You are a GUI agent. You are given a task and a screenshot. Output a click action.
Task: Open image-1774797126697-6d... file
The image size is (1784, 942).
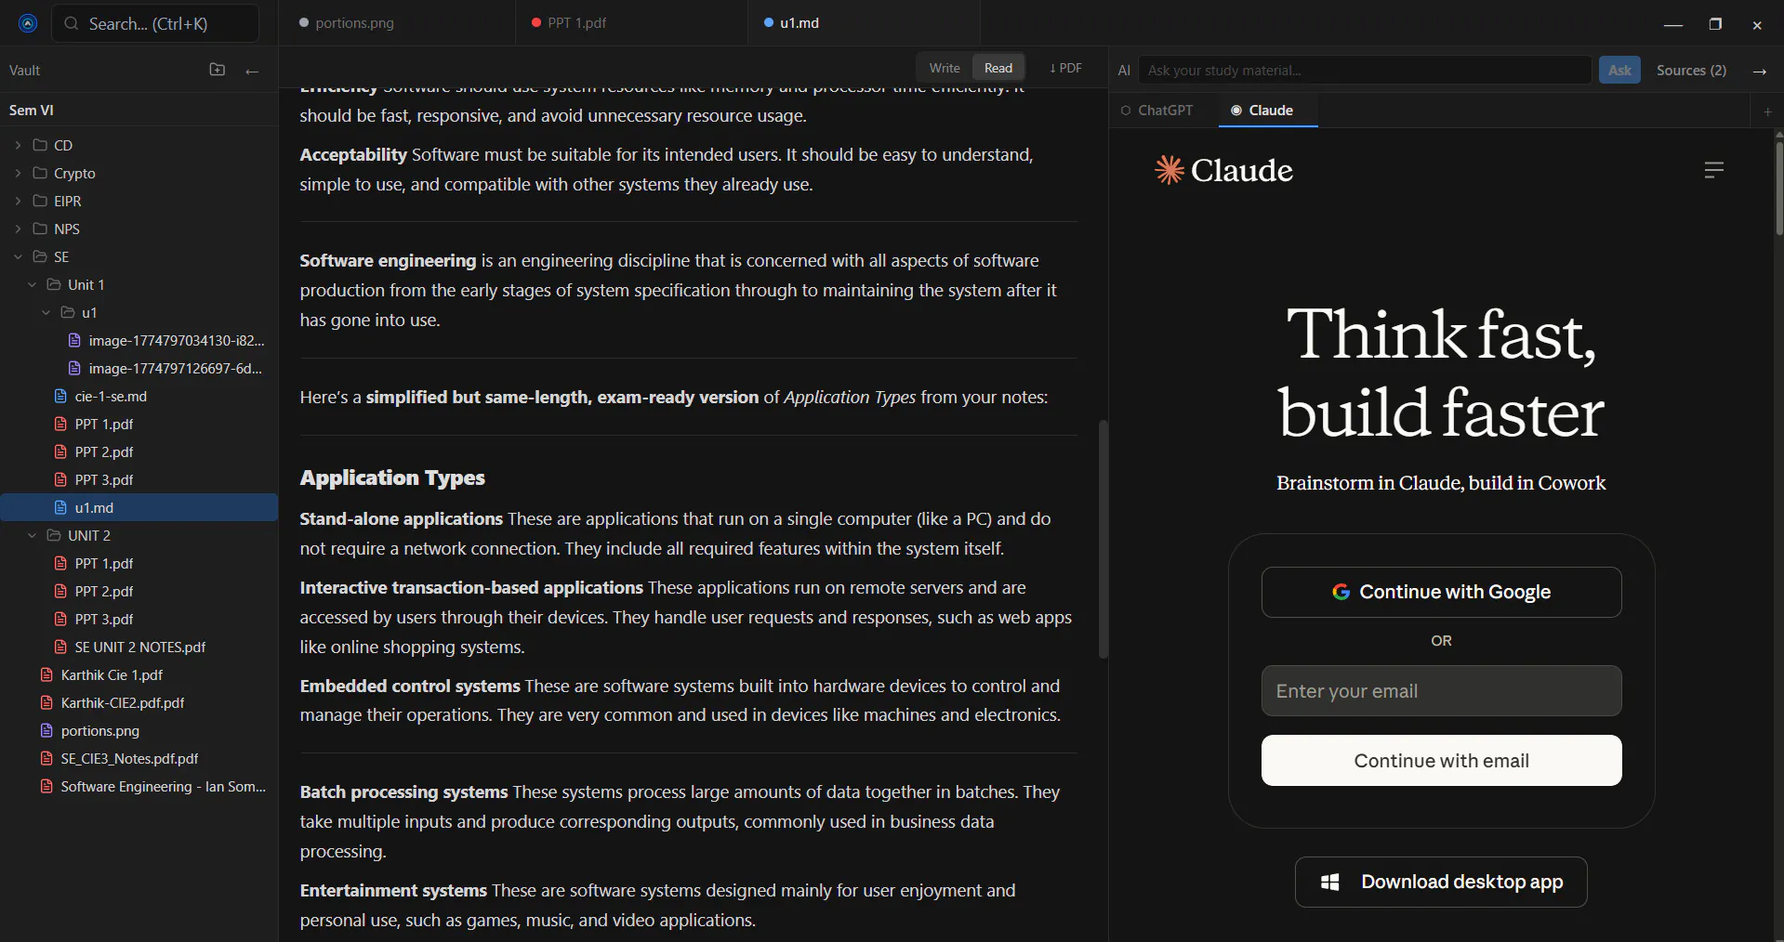click(175, 368)
